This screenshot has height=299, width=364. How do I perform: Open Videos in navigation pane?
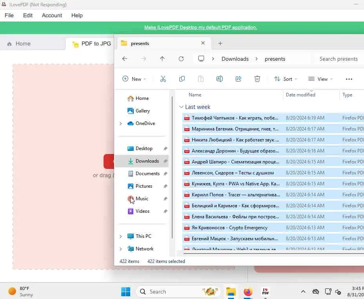pyautogui.click(x=142, y=211)
